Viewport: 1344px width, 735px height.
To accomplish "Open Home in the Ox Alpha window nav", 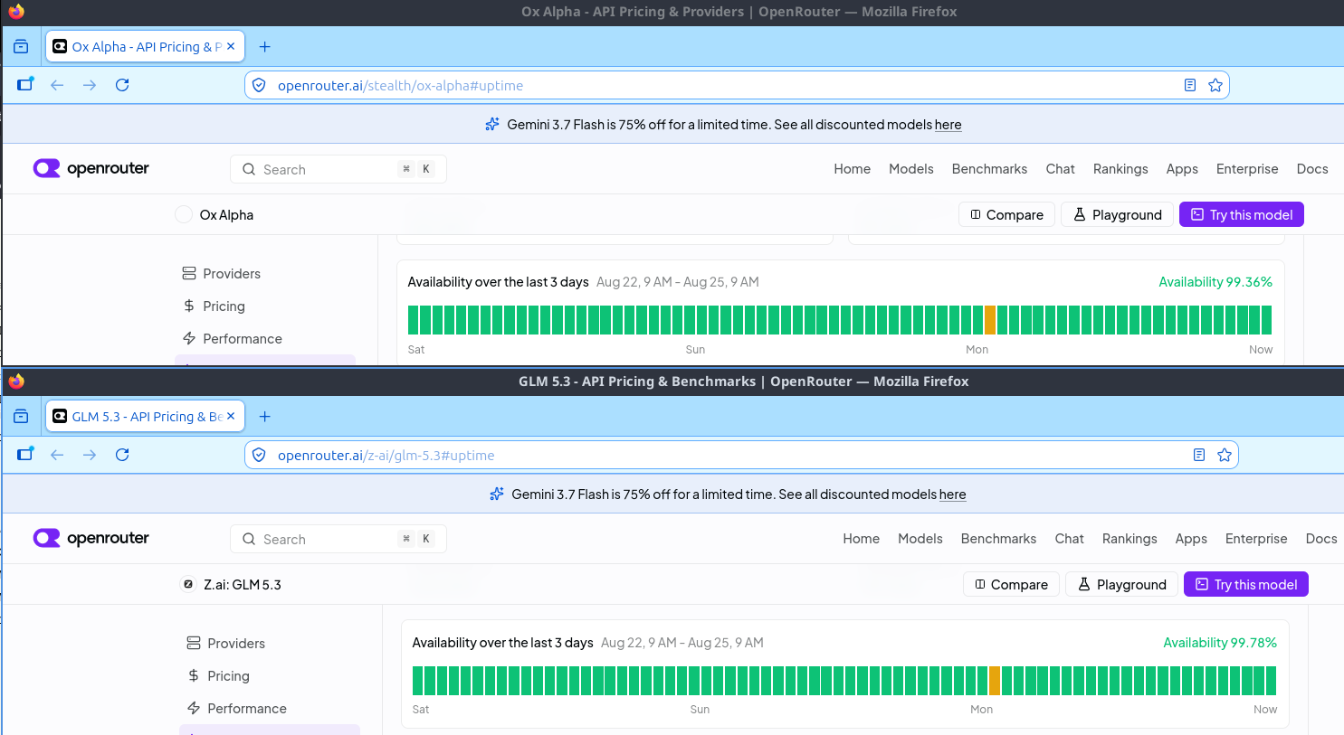I will pos(852,169).
